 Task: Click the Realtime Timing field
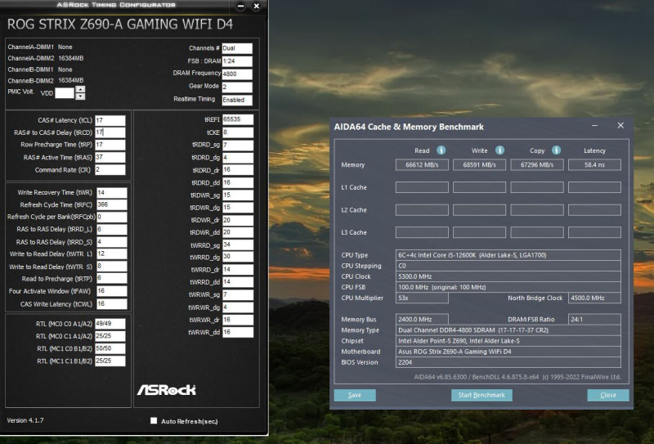coord(237,100)
